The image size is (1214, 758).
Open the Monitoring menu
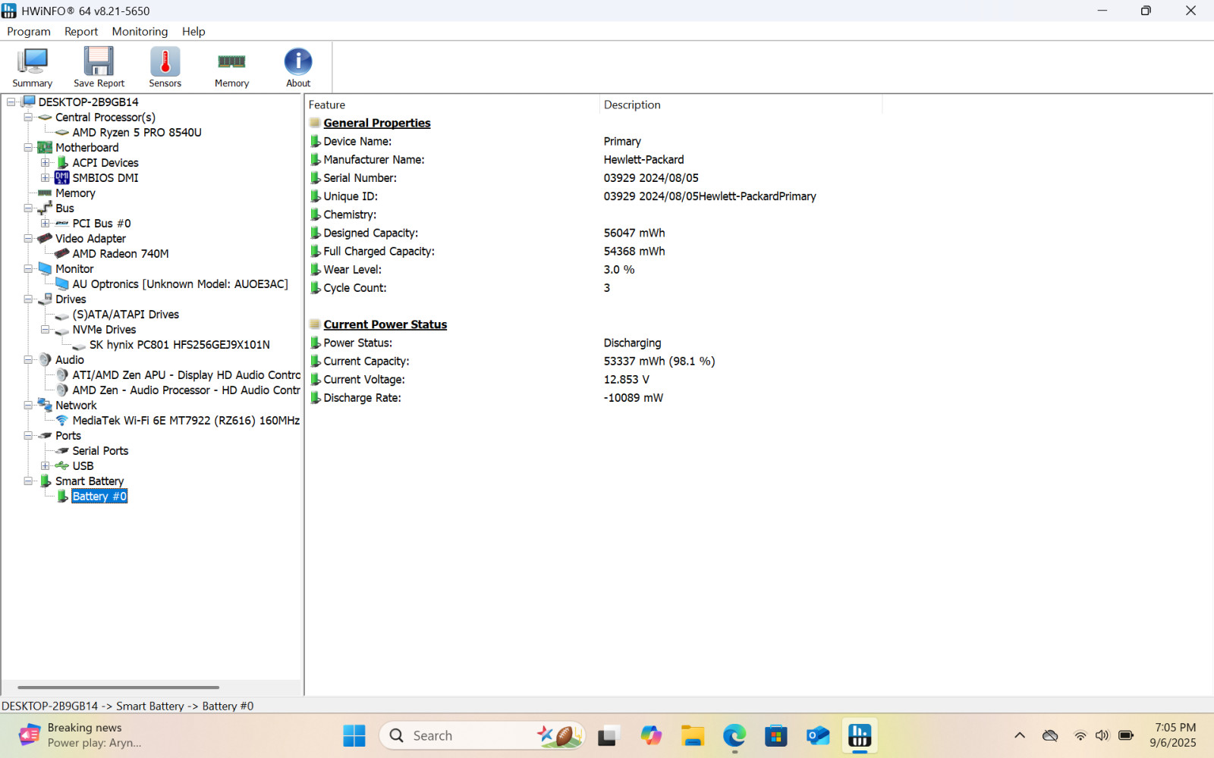pos(140,31)
